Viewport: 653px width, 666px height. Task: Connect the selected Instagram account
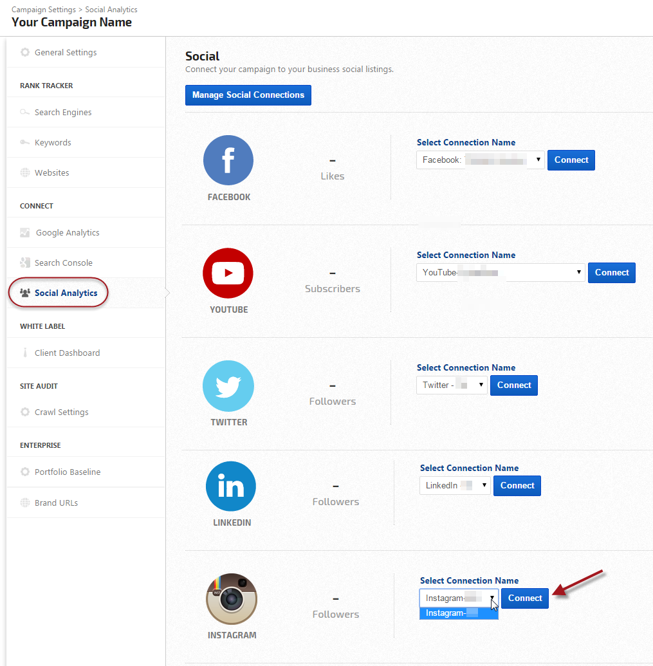524,598
